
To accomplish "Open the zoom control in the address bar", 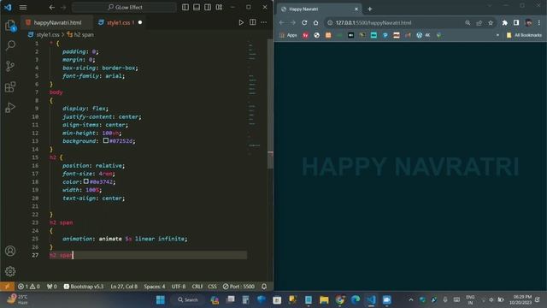I will point(468,23).
